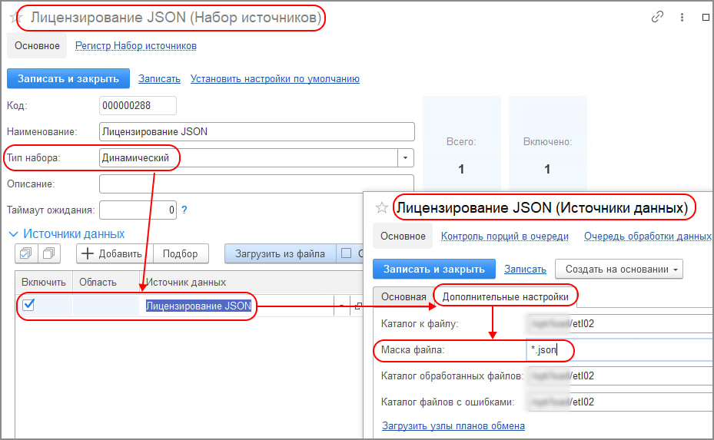The height and width of the screenshot is (440, 714).
Task: Click the Добавить button
Action: (x=113, y=253)
